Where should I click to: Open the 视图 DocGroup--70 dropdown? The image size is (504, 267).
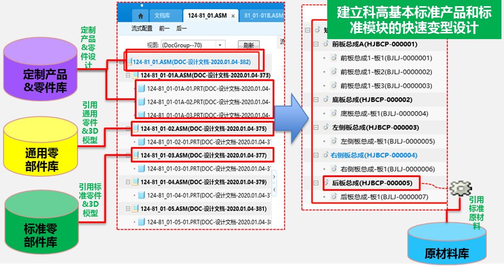tap(220, 45)
